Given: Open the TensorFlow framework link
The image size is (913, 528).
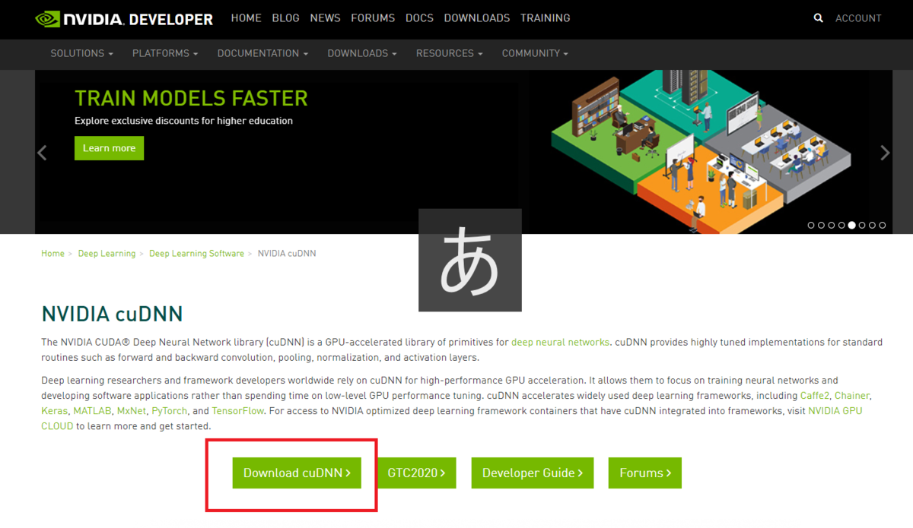Looking at the screenshot, I should 238,411.
